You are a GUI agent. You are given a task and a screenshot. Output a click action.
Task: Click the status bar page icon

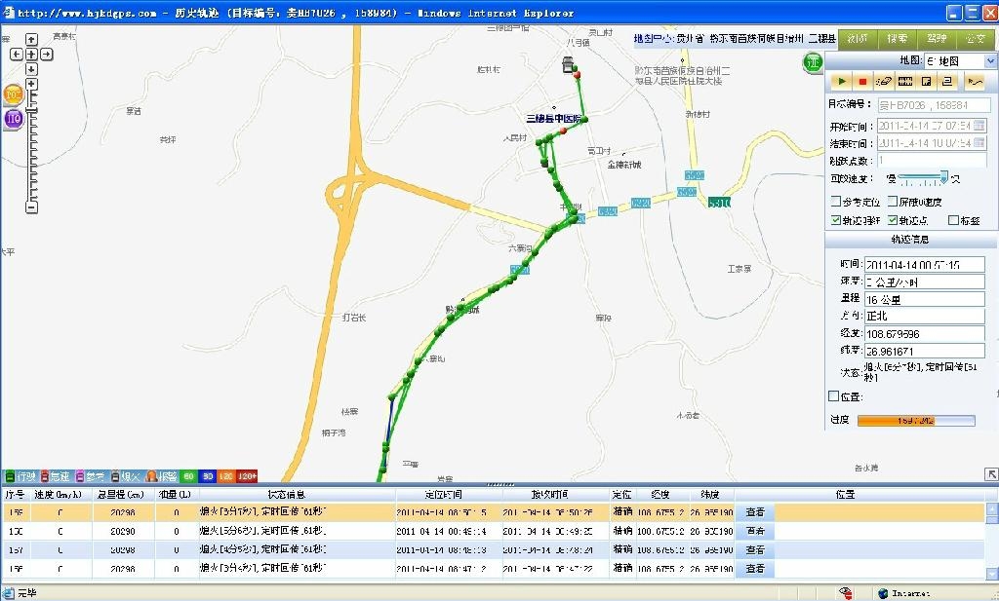8,593
